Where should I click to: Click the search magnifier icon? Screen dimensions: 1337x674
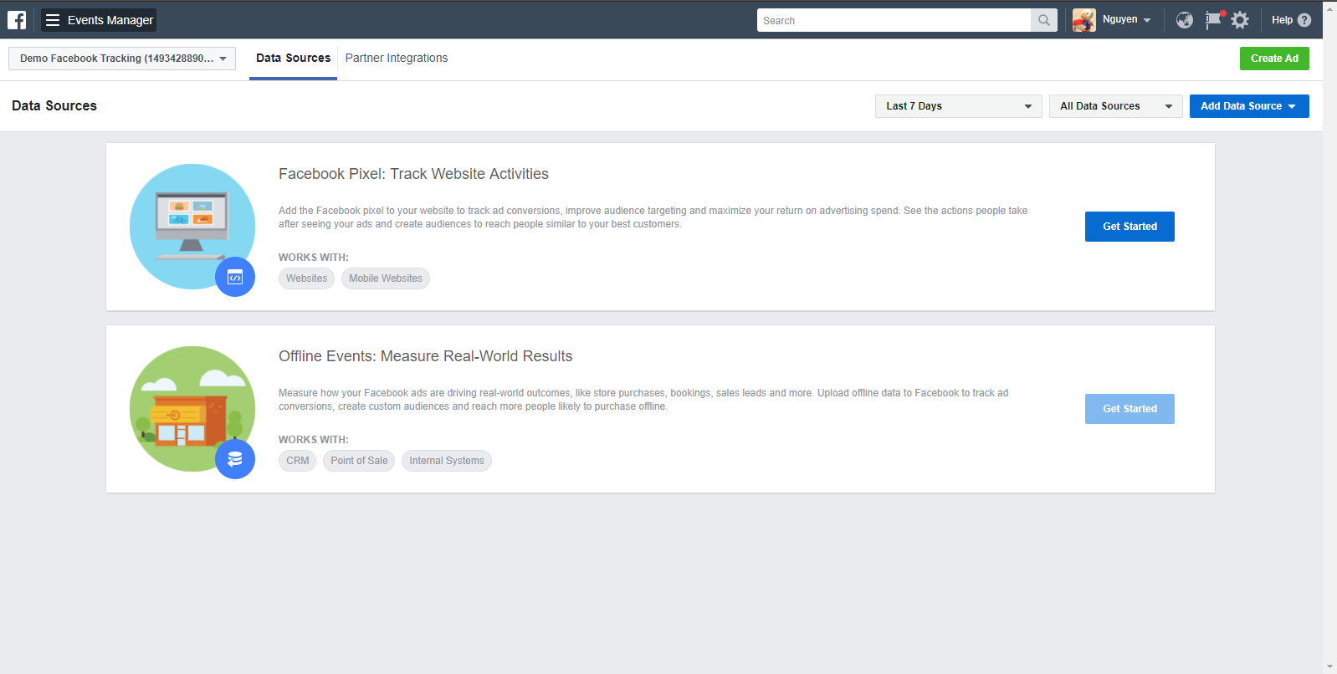(1043, 20)
